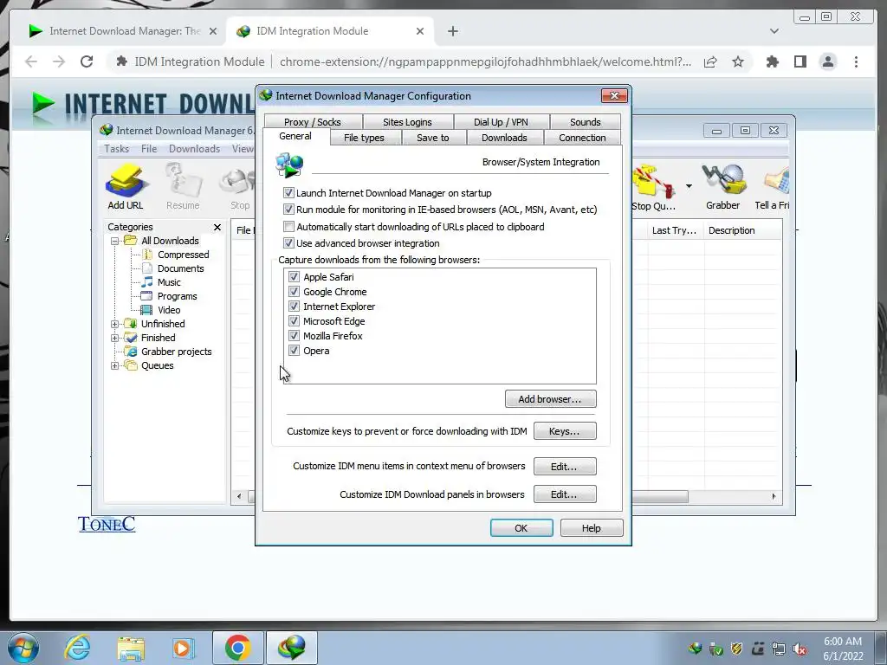Click the Chrome extensions puzzle icon
This screenshot has height=665, width=887.
coord(772,61)
